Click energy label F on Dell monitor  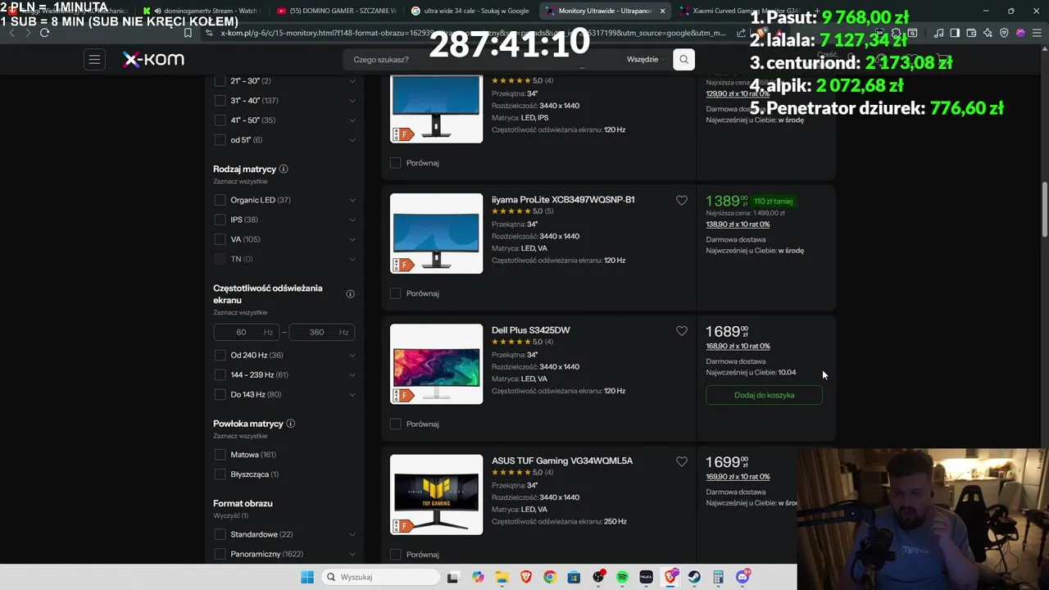coord(402,395)
